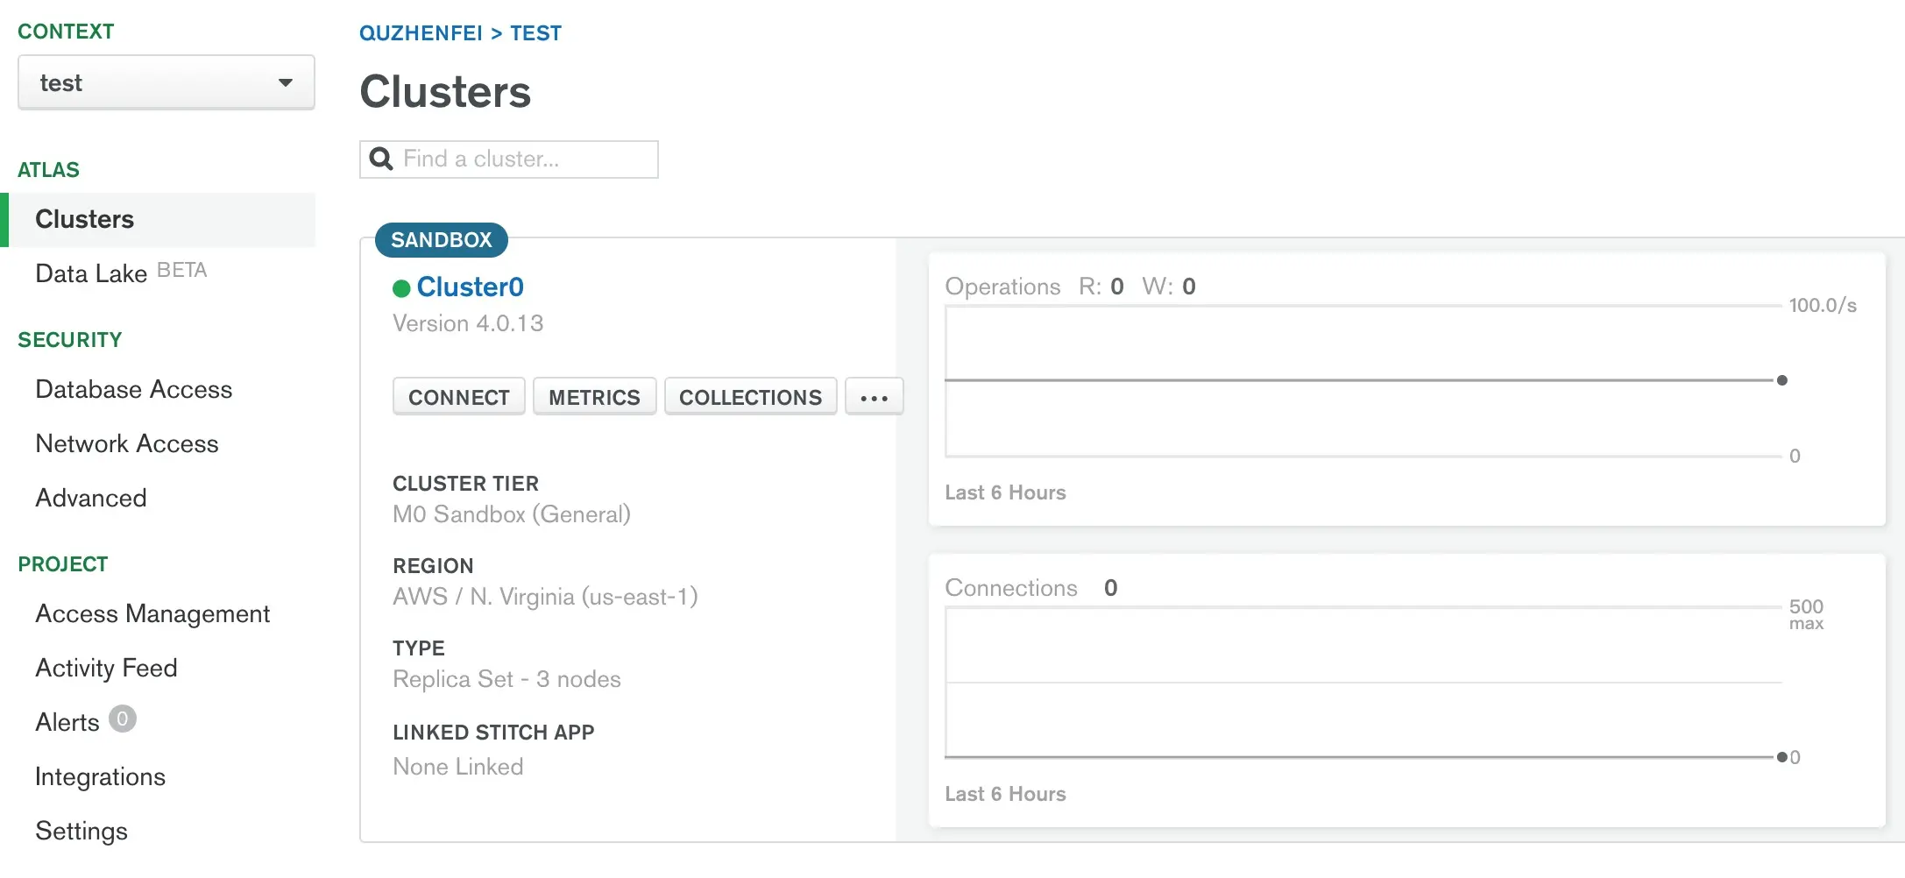Navigate to Network Access
1905x878 pixels.
click(x=127, y=443)
